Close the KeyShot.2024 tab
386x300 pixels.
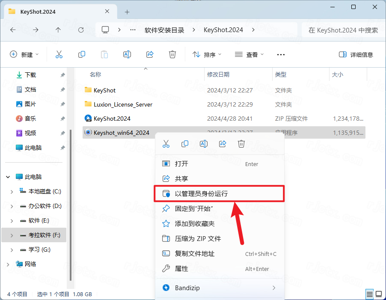tap(107, 11)
